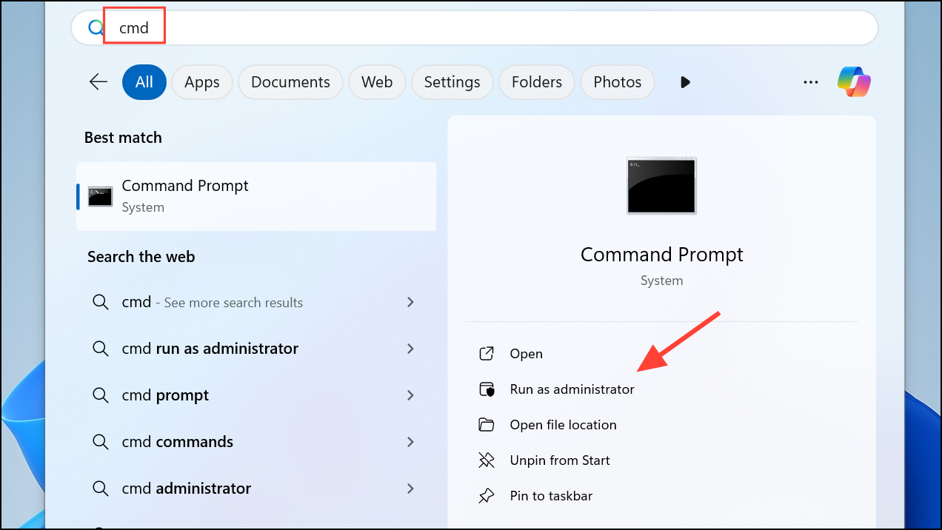Choose Open in the right pane
The image size is (942, 530).
(526, 354)
